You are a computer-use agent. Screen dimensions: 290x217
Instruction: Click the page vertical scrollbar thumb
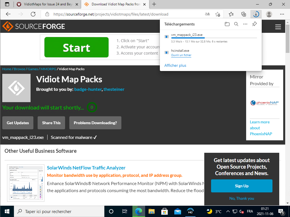point(288,38)
